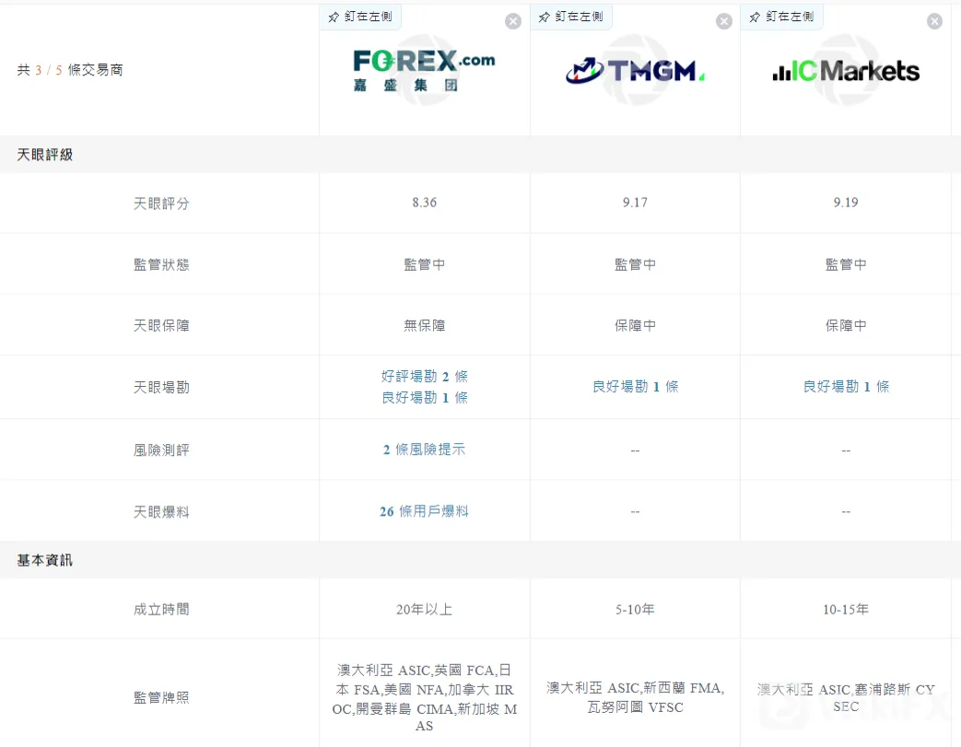Open the FOREX.com 嘉盛集团 logo
Screen dimensions: 961x747
(x=424, y=70)
